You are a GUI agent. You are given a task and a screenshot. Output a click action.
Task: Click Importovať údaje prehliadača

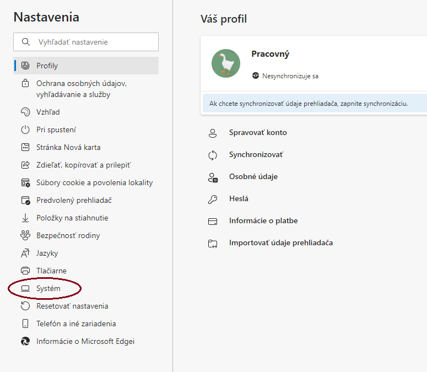[281, 242]
